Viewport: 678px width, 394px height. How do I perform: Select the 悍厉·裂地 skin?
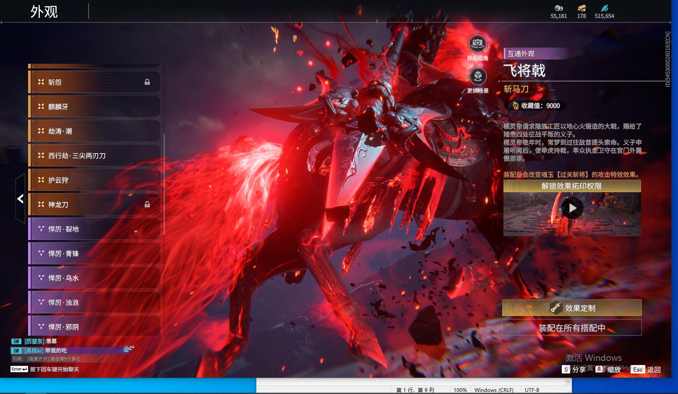pos(94,229)
